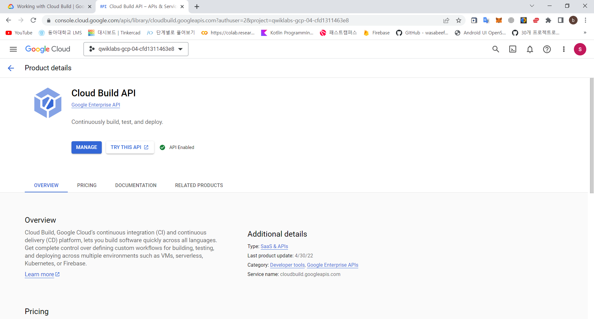Open the Chrome three-dot menu

point(585,20)
